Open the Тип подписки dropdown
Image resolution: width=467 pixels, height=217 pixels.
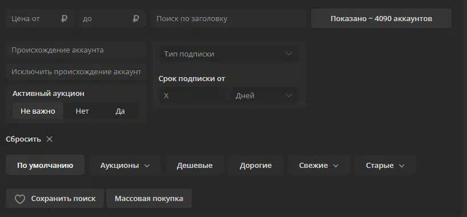pos(228,54)
